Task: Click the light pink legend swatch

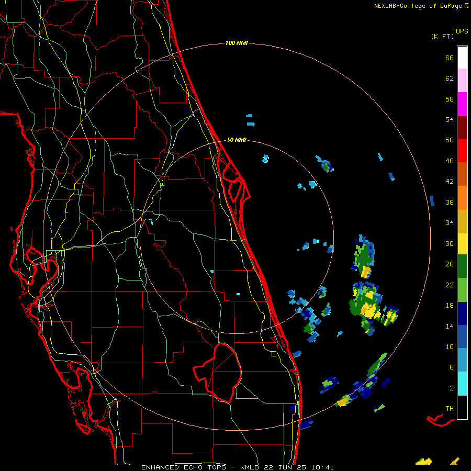Action: click(x=462, y=81)
